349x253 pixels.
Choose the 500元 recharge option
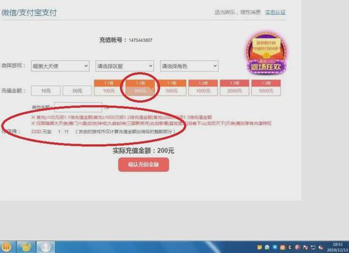[x=171, y=88]
